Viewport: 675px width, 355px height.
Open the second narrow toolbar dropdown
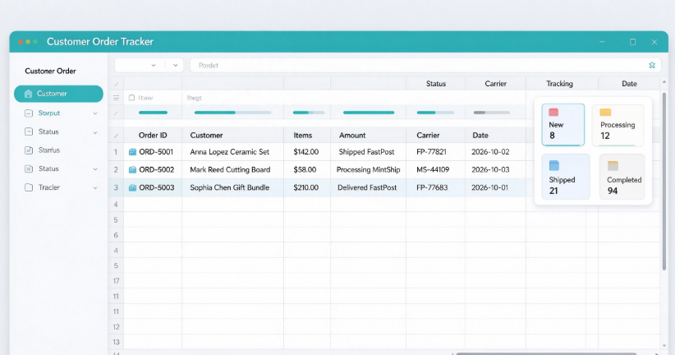tap(175, 65)
